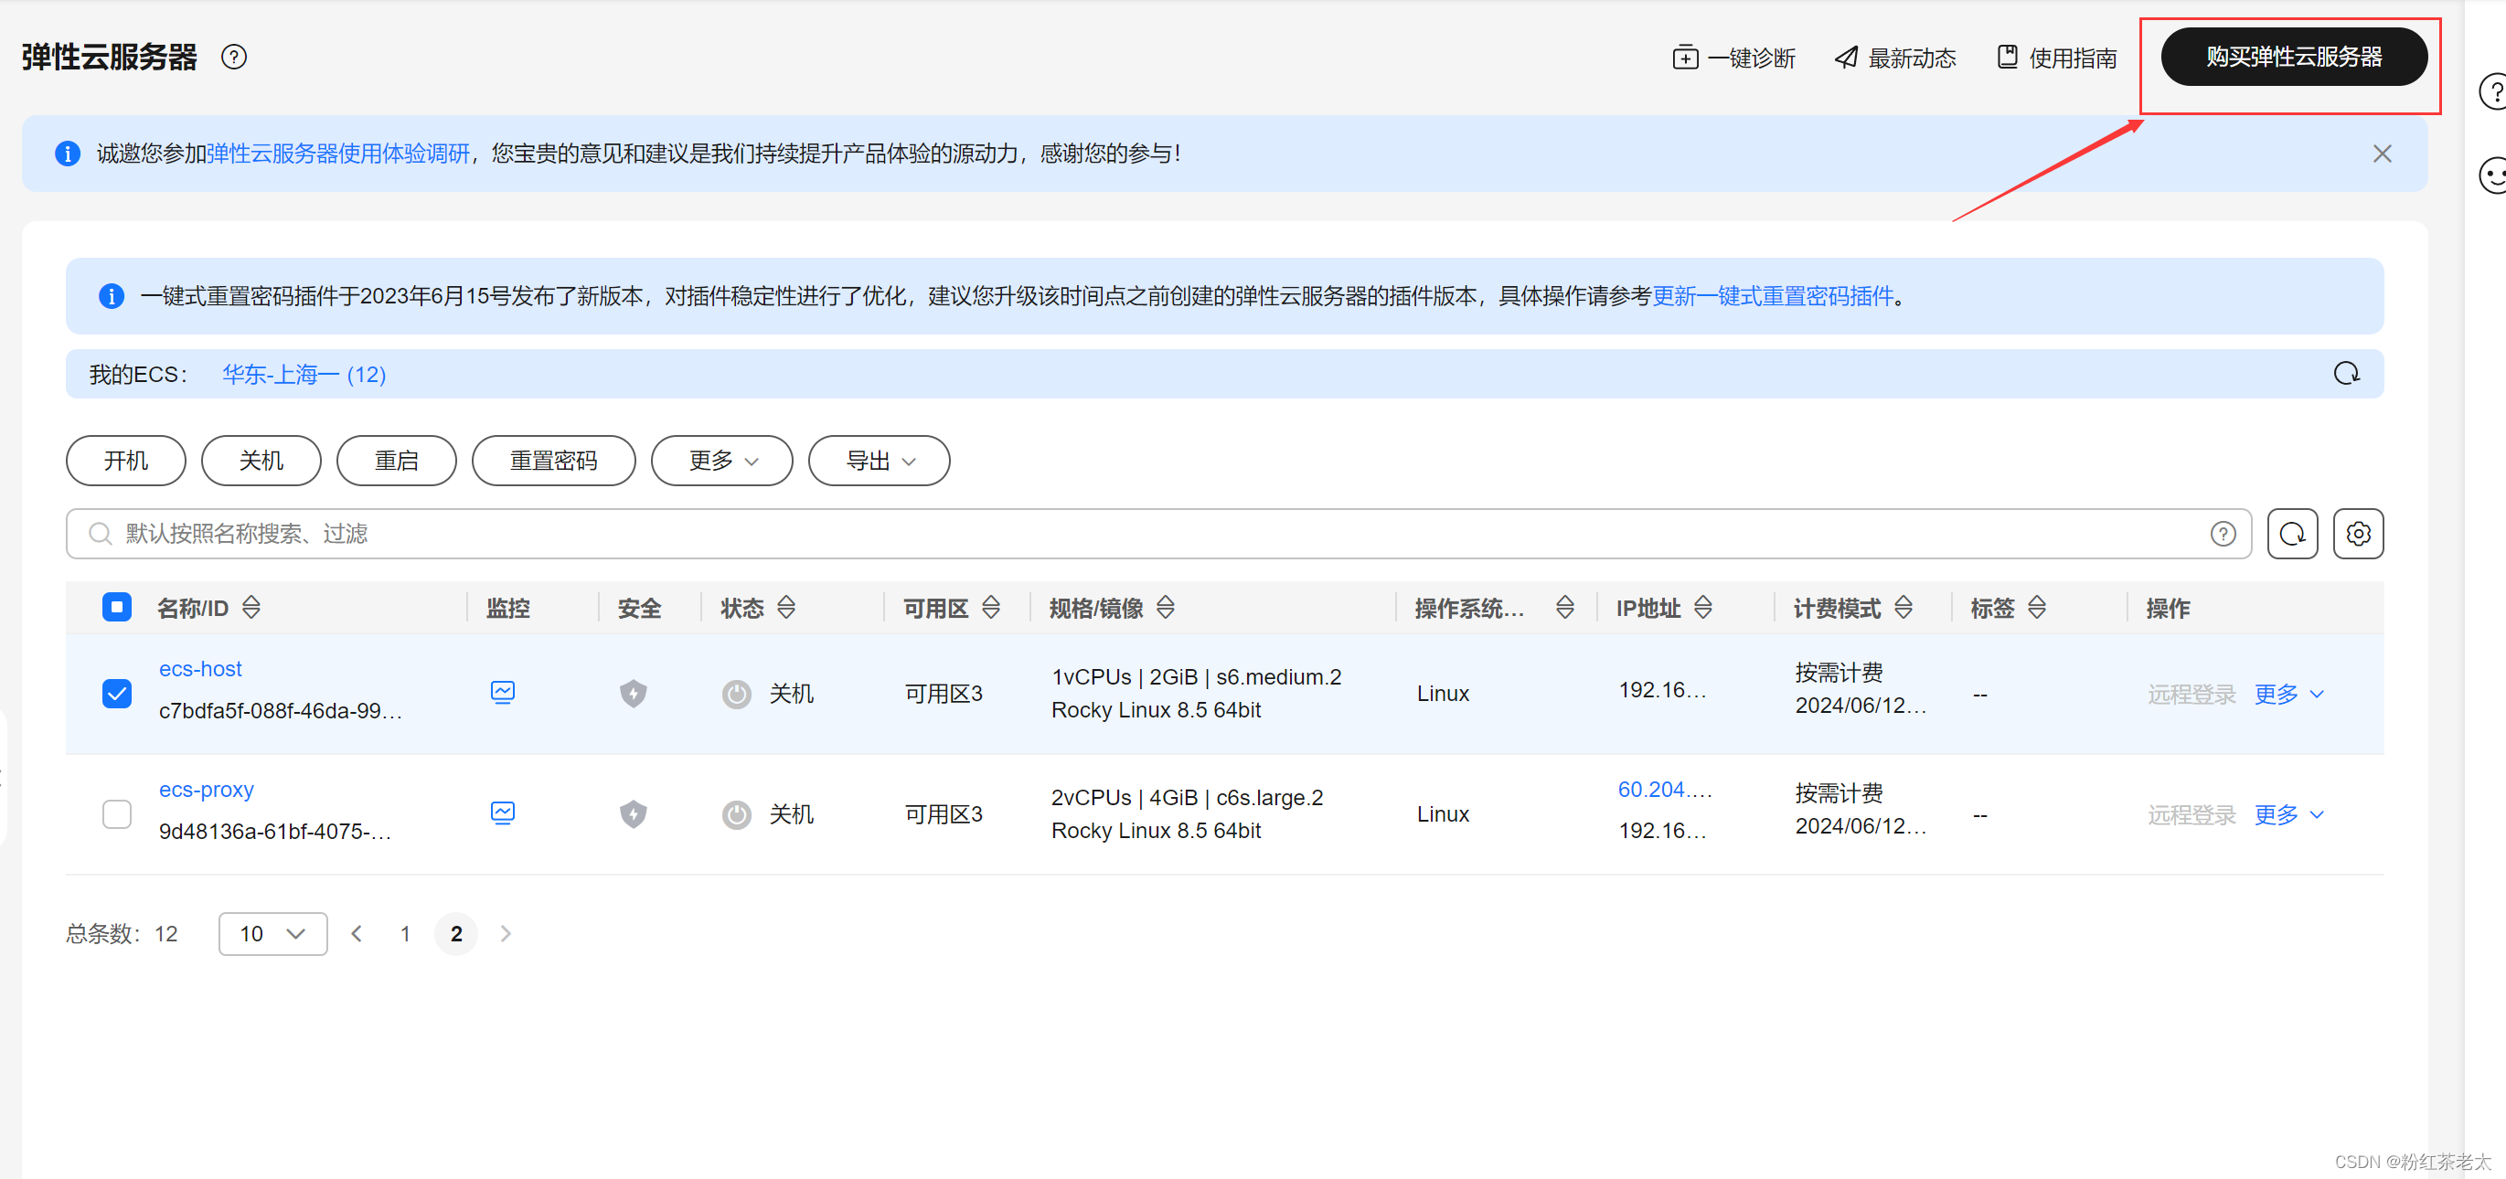Open the 弹性云服务器使用体验调研 survey link
Viewport: 2506px width, 1179px height.
coord(337,154)
